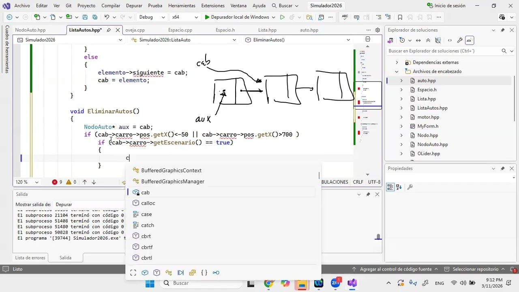The image size is (519, 292).
Task: Start the Depurador local de Windows
Action: [236, 17]
